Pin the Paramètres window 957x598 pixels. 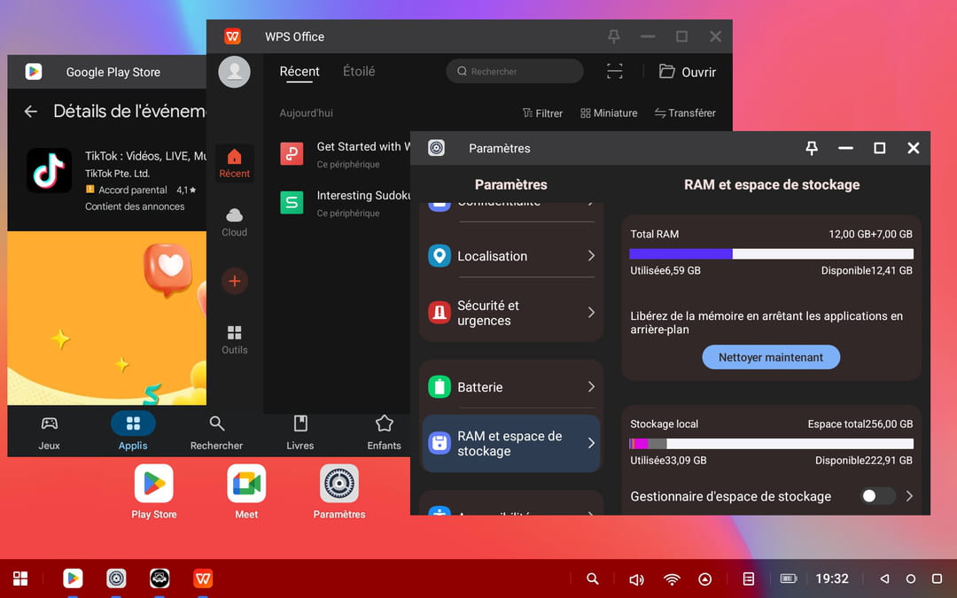811,148
